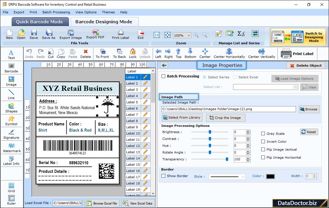329x208 pixels.
Task: Fit label to window
Action: (167, 35)
